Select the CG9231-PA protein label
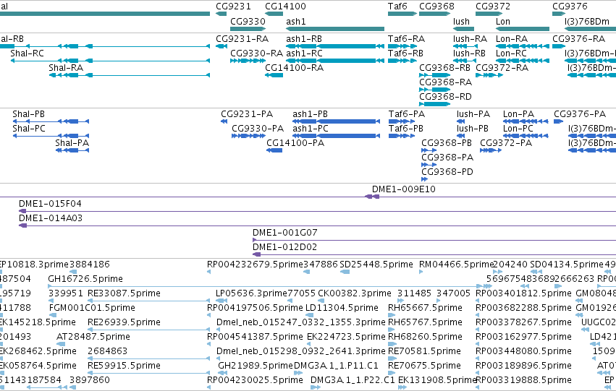 [x=247, y=114]
